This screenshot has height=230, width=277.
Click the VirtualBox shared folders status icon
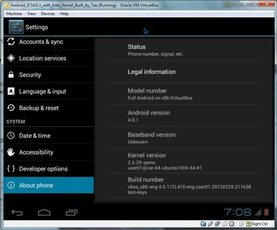click(x=224, y=224)
